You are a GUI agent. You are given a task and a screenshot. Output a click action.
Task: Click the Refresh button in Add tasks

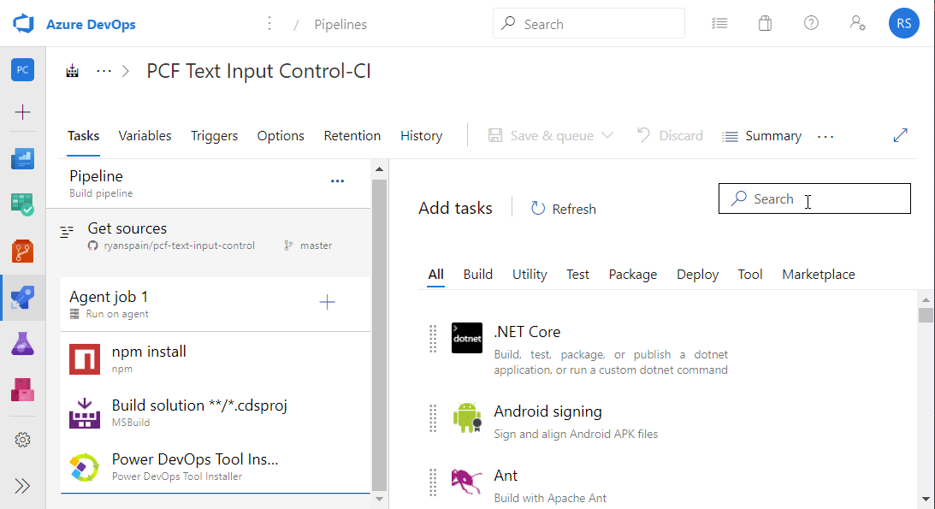[563, 209]
